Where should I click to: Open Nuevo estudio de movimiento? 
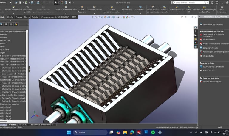[153, 9]
